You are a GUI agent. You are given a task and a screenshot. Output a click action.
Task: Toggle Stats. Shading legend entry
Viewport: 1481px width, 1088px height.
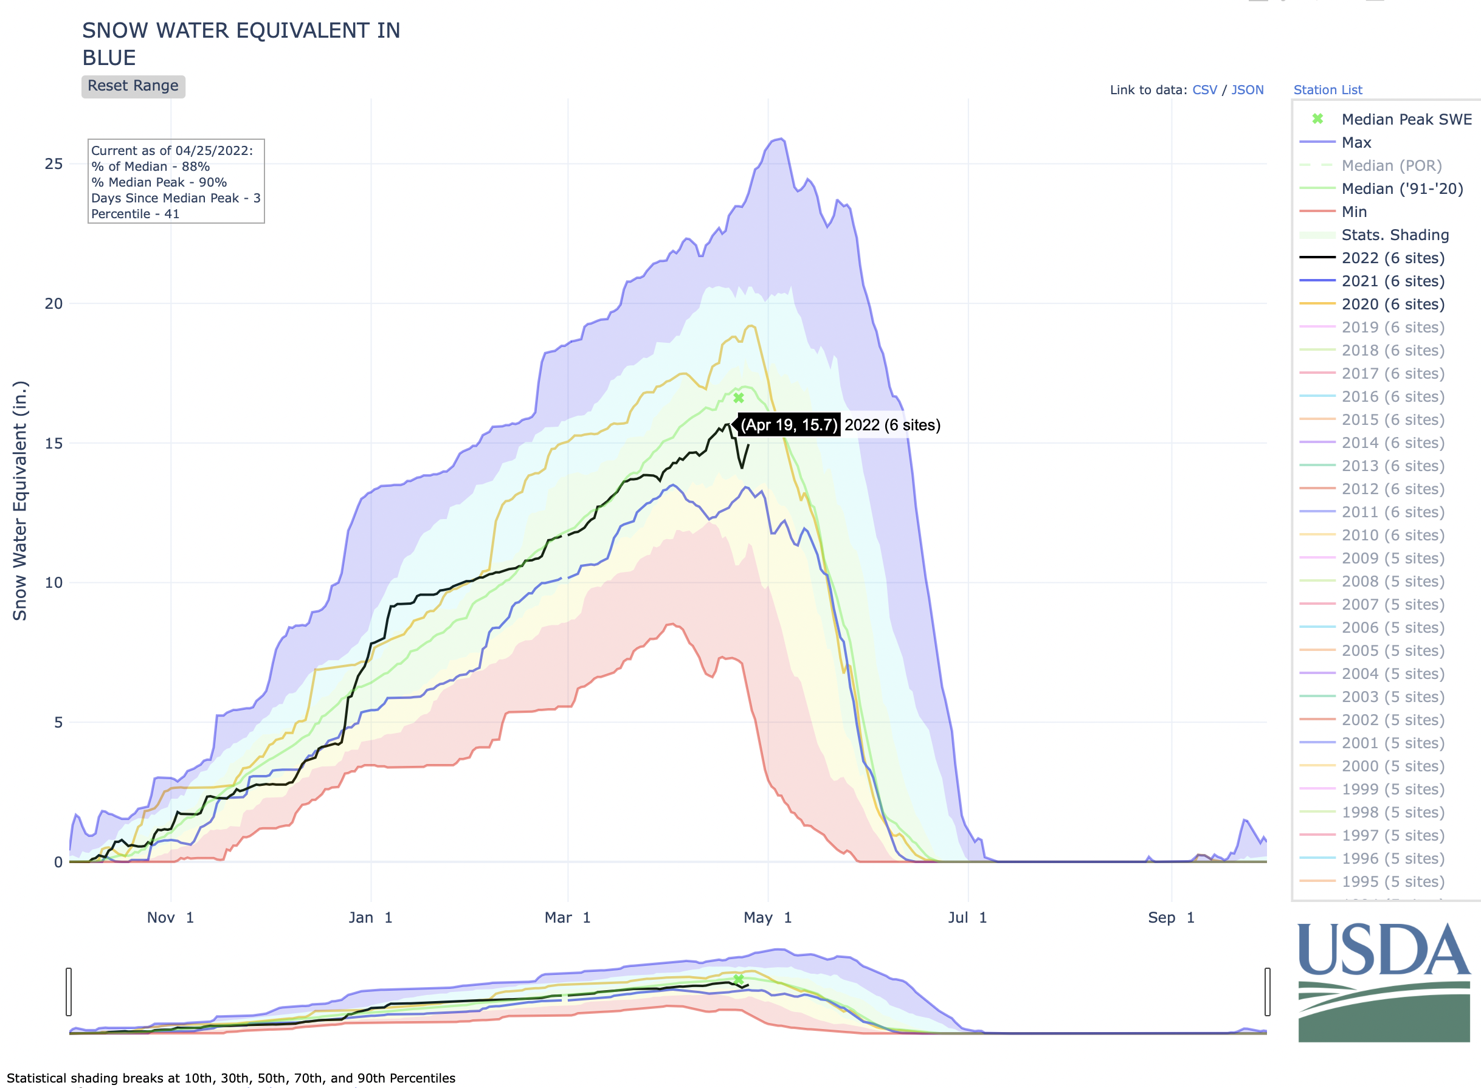pos(1395,235)
